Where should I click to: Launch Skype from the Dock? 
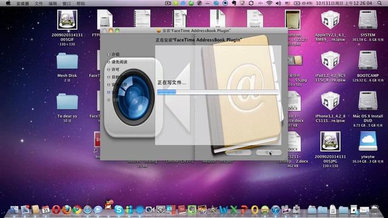(x=119, y=210)
